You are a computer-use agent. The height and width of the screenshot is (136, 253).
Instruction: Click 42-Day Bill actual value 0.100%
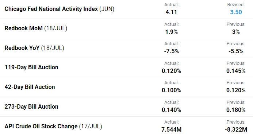(171, 90)
